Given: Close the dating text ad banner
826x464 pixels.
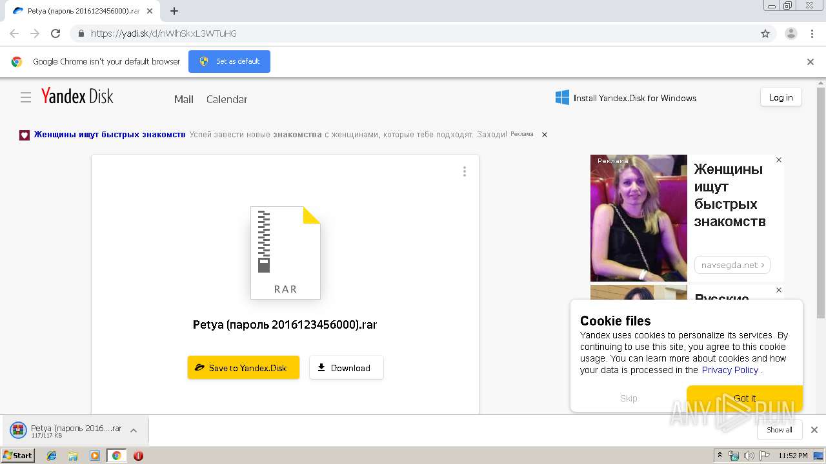Looking at the screenshot, I should [x=545, y=135].
